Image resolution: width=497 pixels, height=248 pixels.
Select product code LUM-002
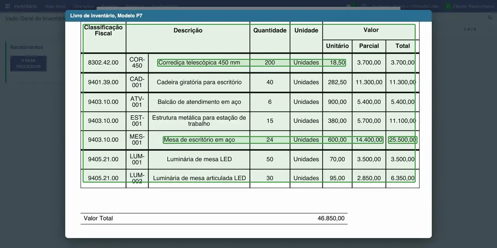click(x=137, y=178)
